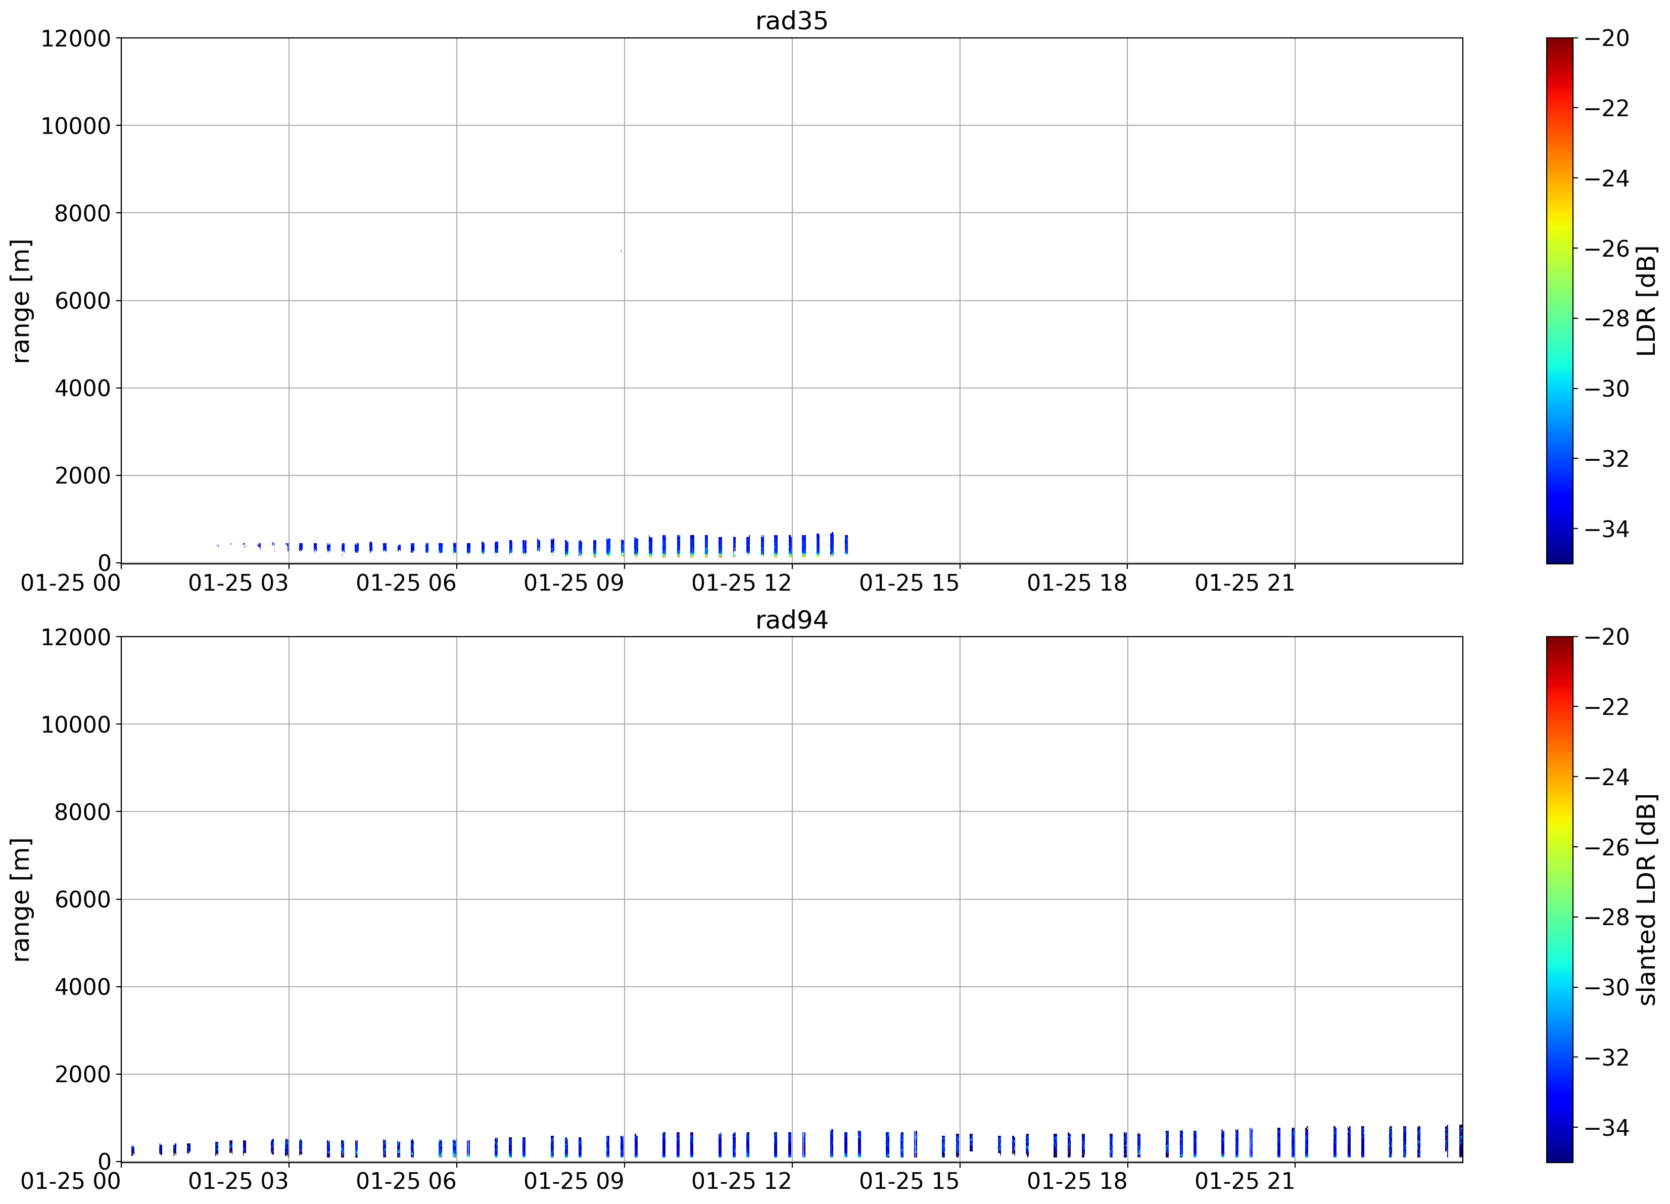Click the −22 tick on the rad94 colorbar
The image size is (1670, 1204).
coord(1607,707)
